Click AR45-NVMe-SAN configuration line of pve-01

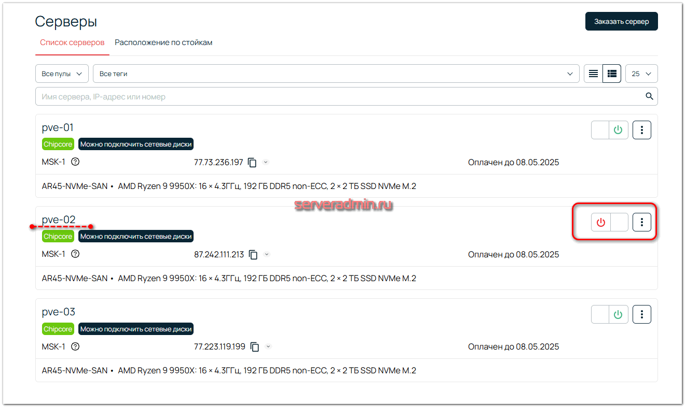229,186
